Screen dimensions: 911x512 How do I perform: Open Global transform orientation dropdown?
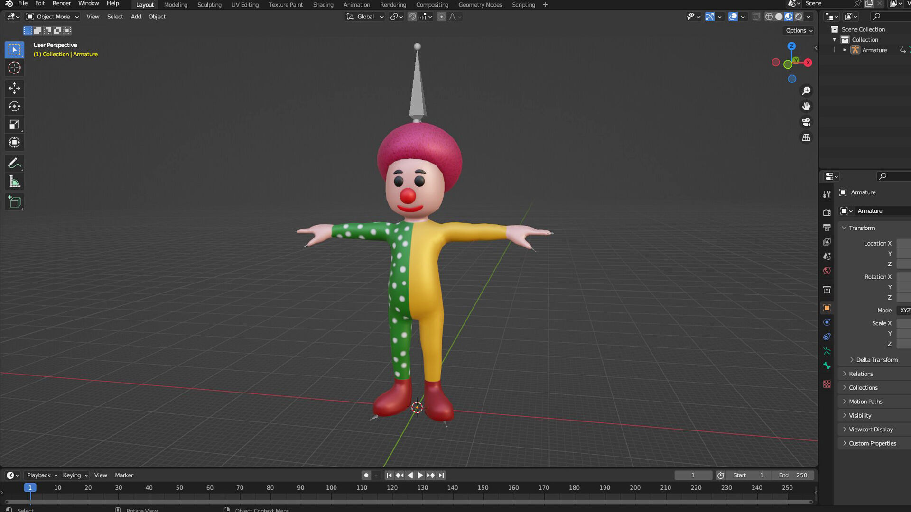[x=364, y=17]
